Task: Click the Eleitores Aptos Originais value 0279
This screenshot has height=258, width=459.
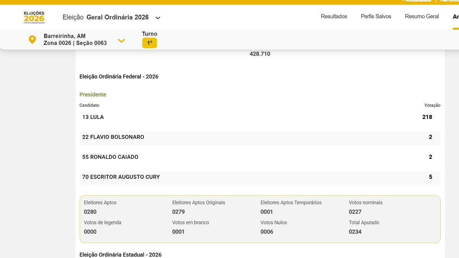Action: pos(179,212)
